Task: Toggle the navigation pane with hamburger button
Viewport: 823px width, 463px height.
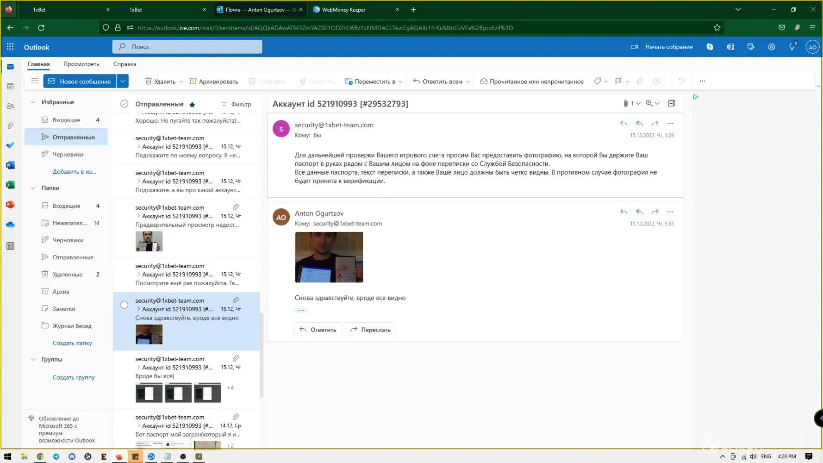Action: [35, 81]
